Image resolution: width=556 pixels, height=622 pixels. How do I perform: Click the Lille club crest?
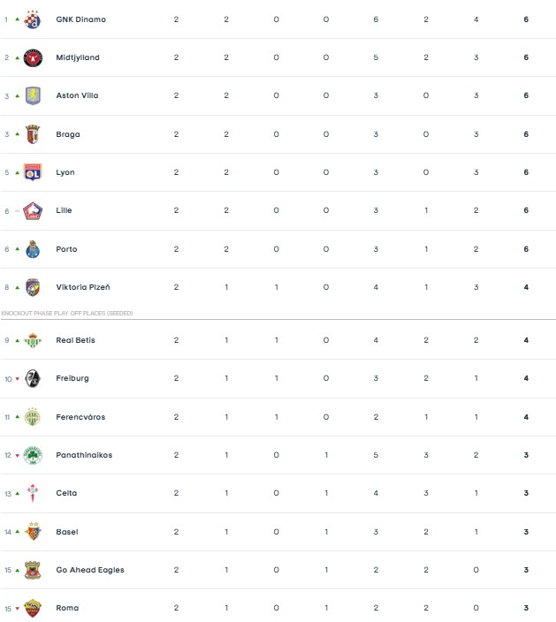coord(33,210)
